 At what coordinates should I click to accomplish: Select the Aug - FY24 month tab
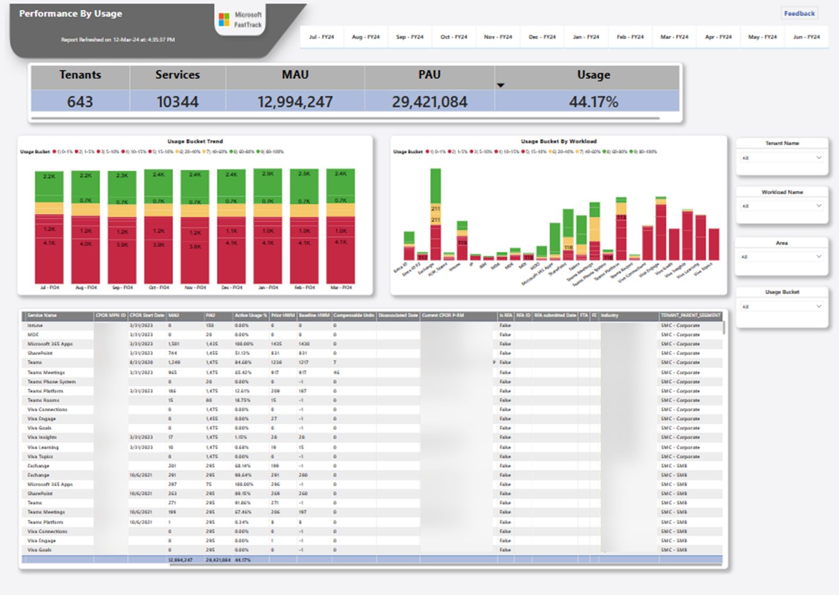point(366,37)
